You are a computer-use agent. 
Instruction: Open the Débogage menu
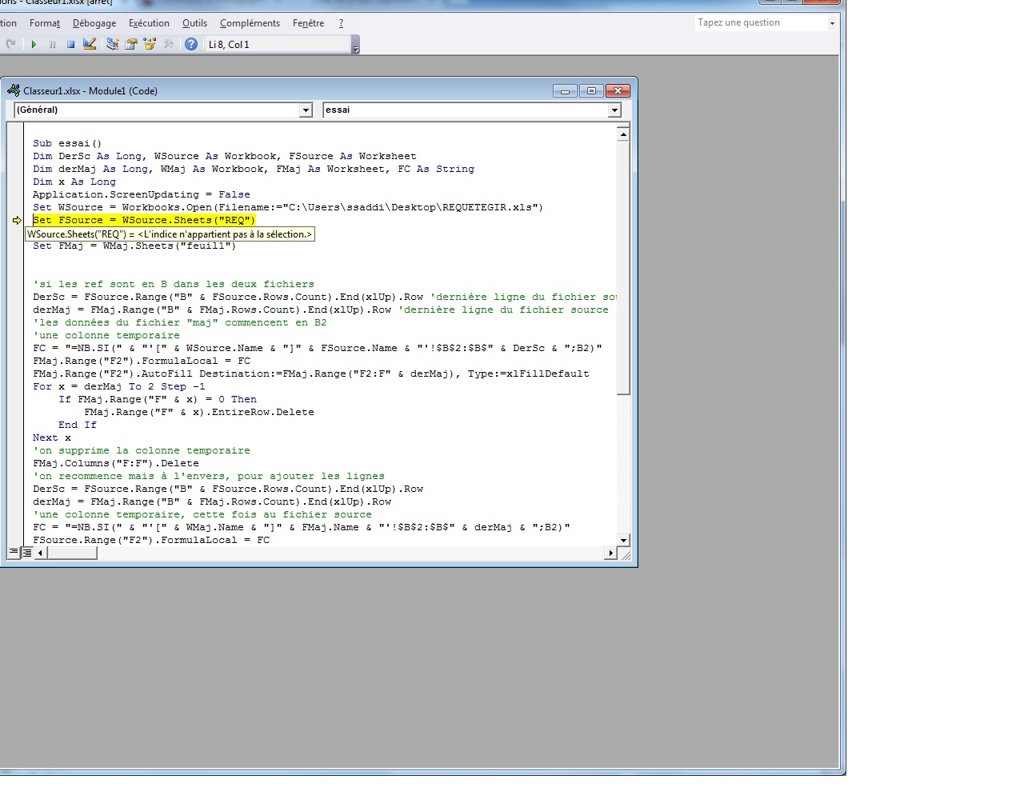[x=94, y=23]
